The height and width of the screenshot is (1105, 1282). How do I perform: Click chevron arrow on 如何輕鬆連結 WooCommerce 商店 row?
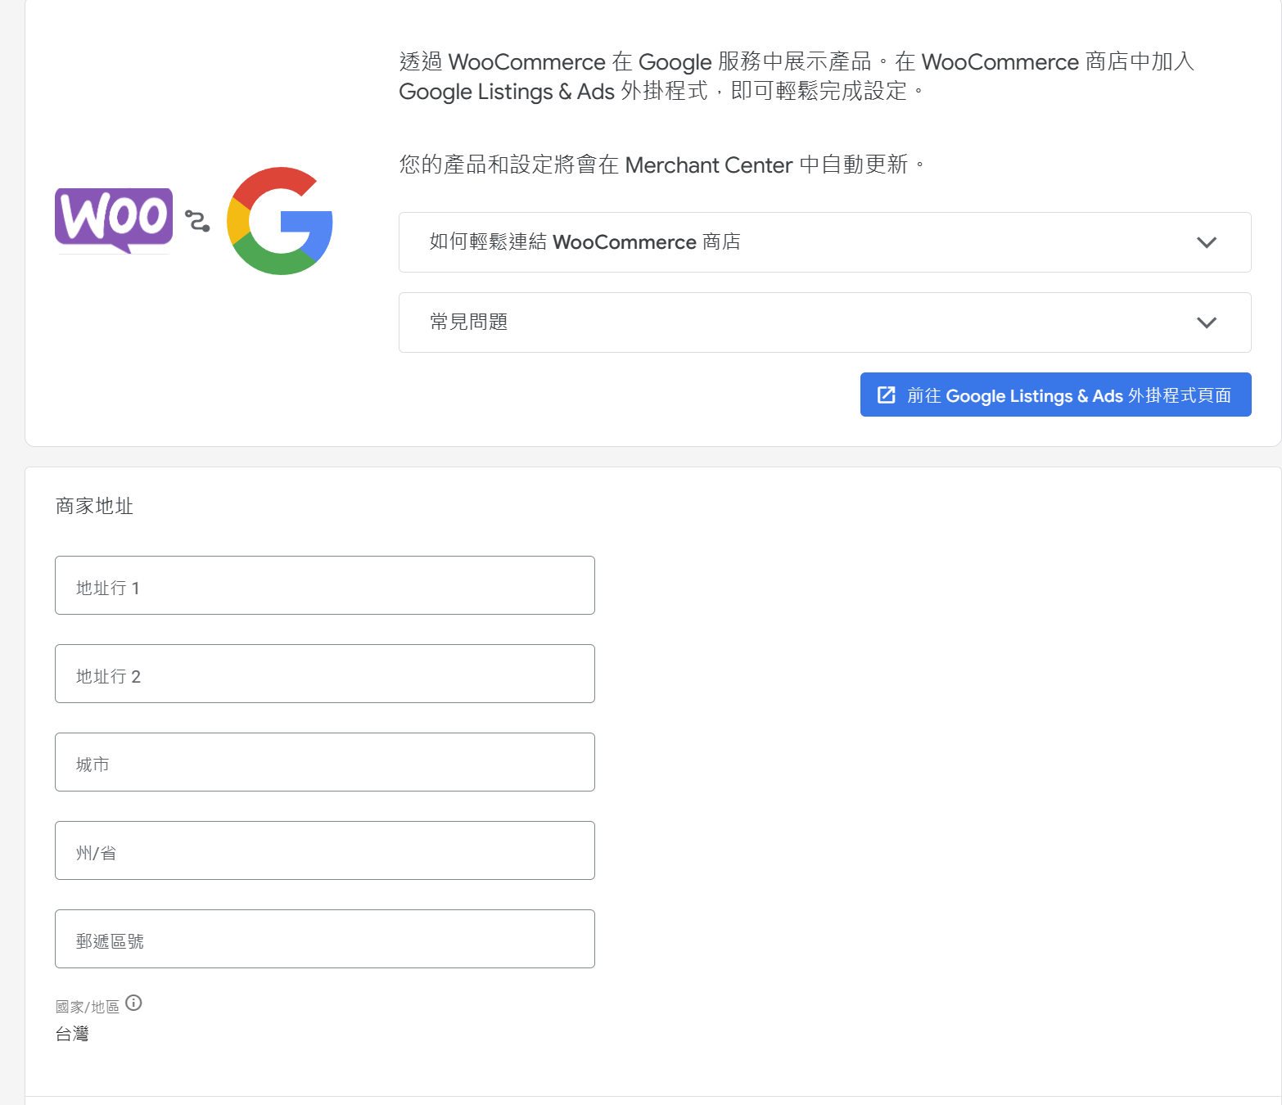click(x=1207, y=242)
